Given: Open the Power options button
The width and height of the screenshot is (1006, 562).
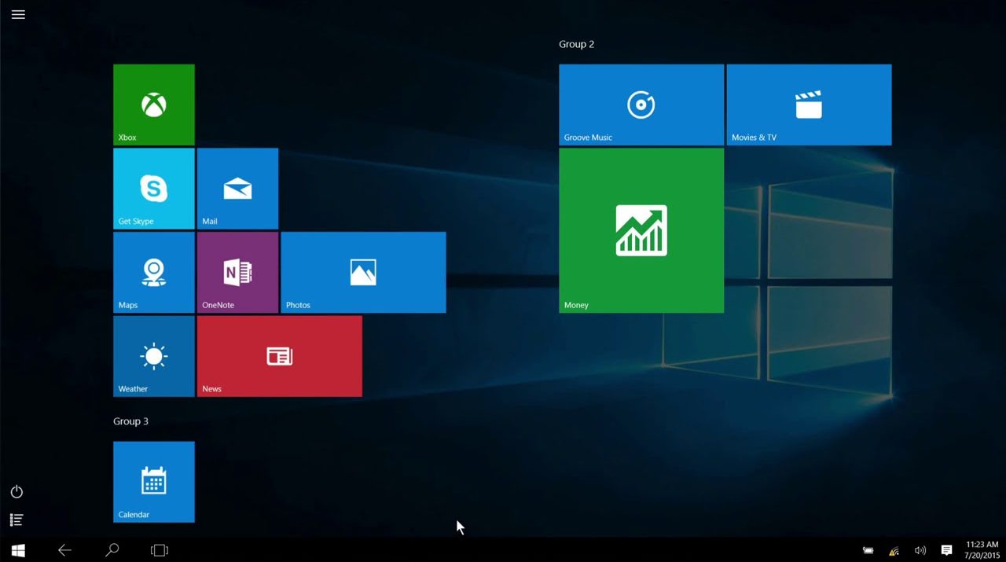Looking at the screenshot, I should 17,492.
